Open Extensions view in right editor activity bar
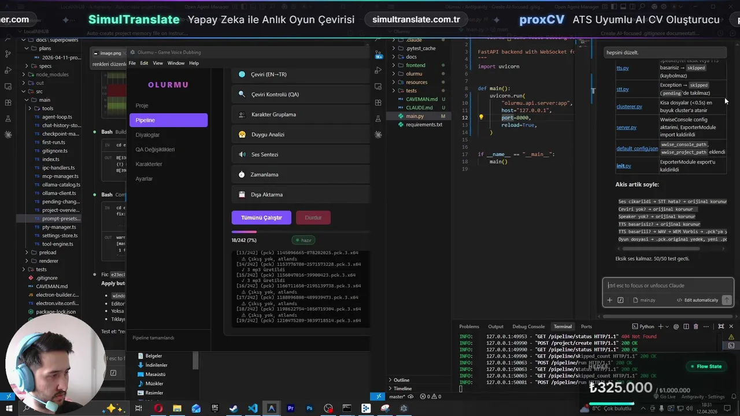This screenshot has height=416, width=740. (378, 102)
